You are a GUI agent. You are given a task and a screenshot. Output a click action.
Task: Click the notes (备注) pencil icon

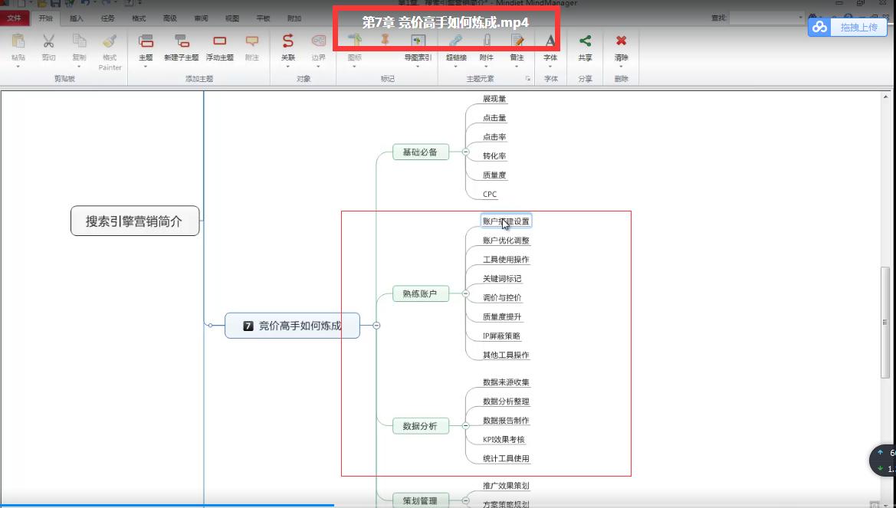pos(517,41)
